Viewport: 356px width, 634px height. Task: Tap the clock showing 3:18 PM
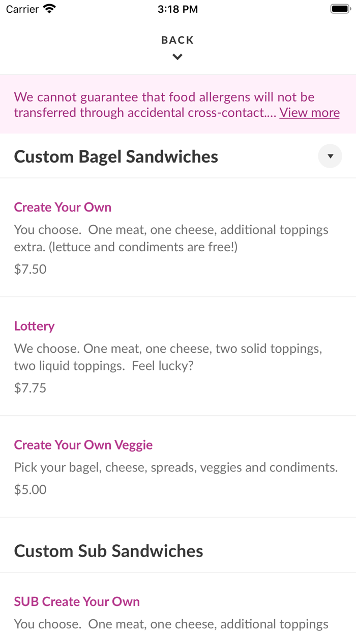coord(177,8)
